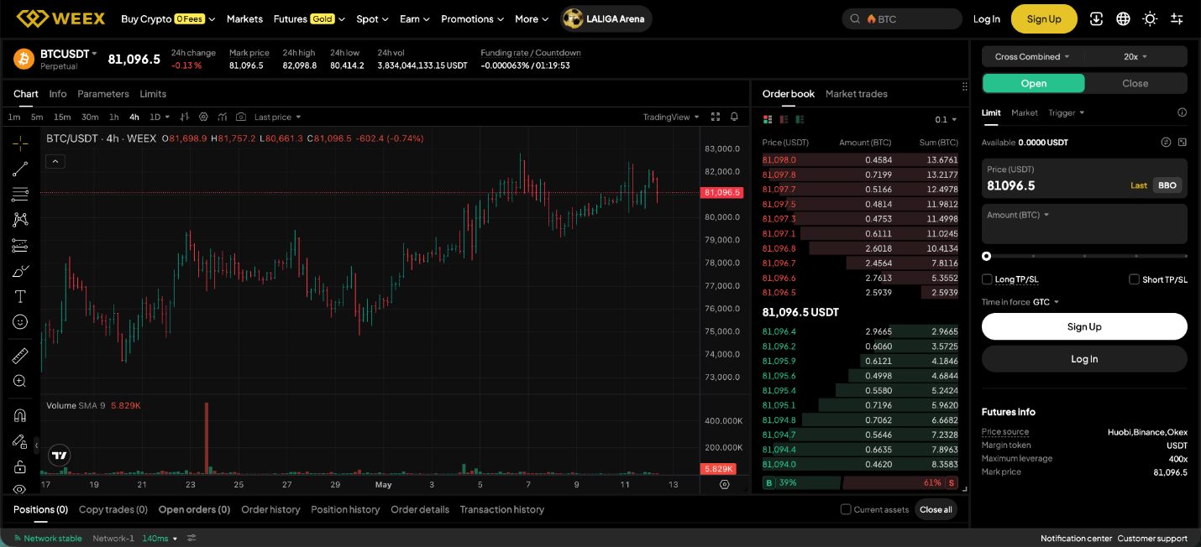
Task: Open the GTC time in force dropdown
Action: 1046,302
